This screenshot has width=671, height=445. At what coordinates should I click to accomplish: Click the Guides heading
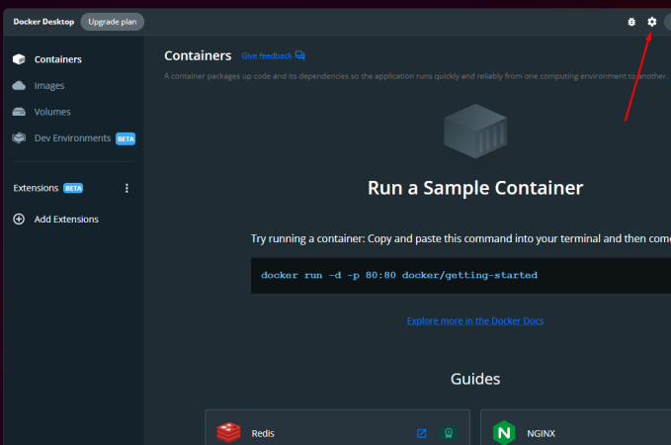[x=475, y=379]
